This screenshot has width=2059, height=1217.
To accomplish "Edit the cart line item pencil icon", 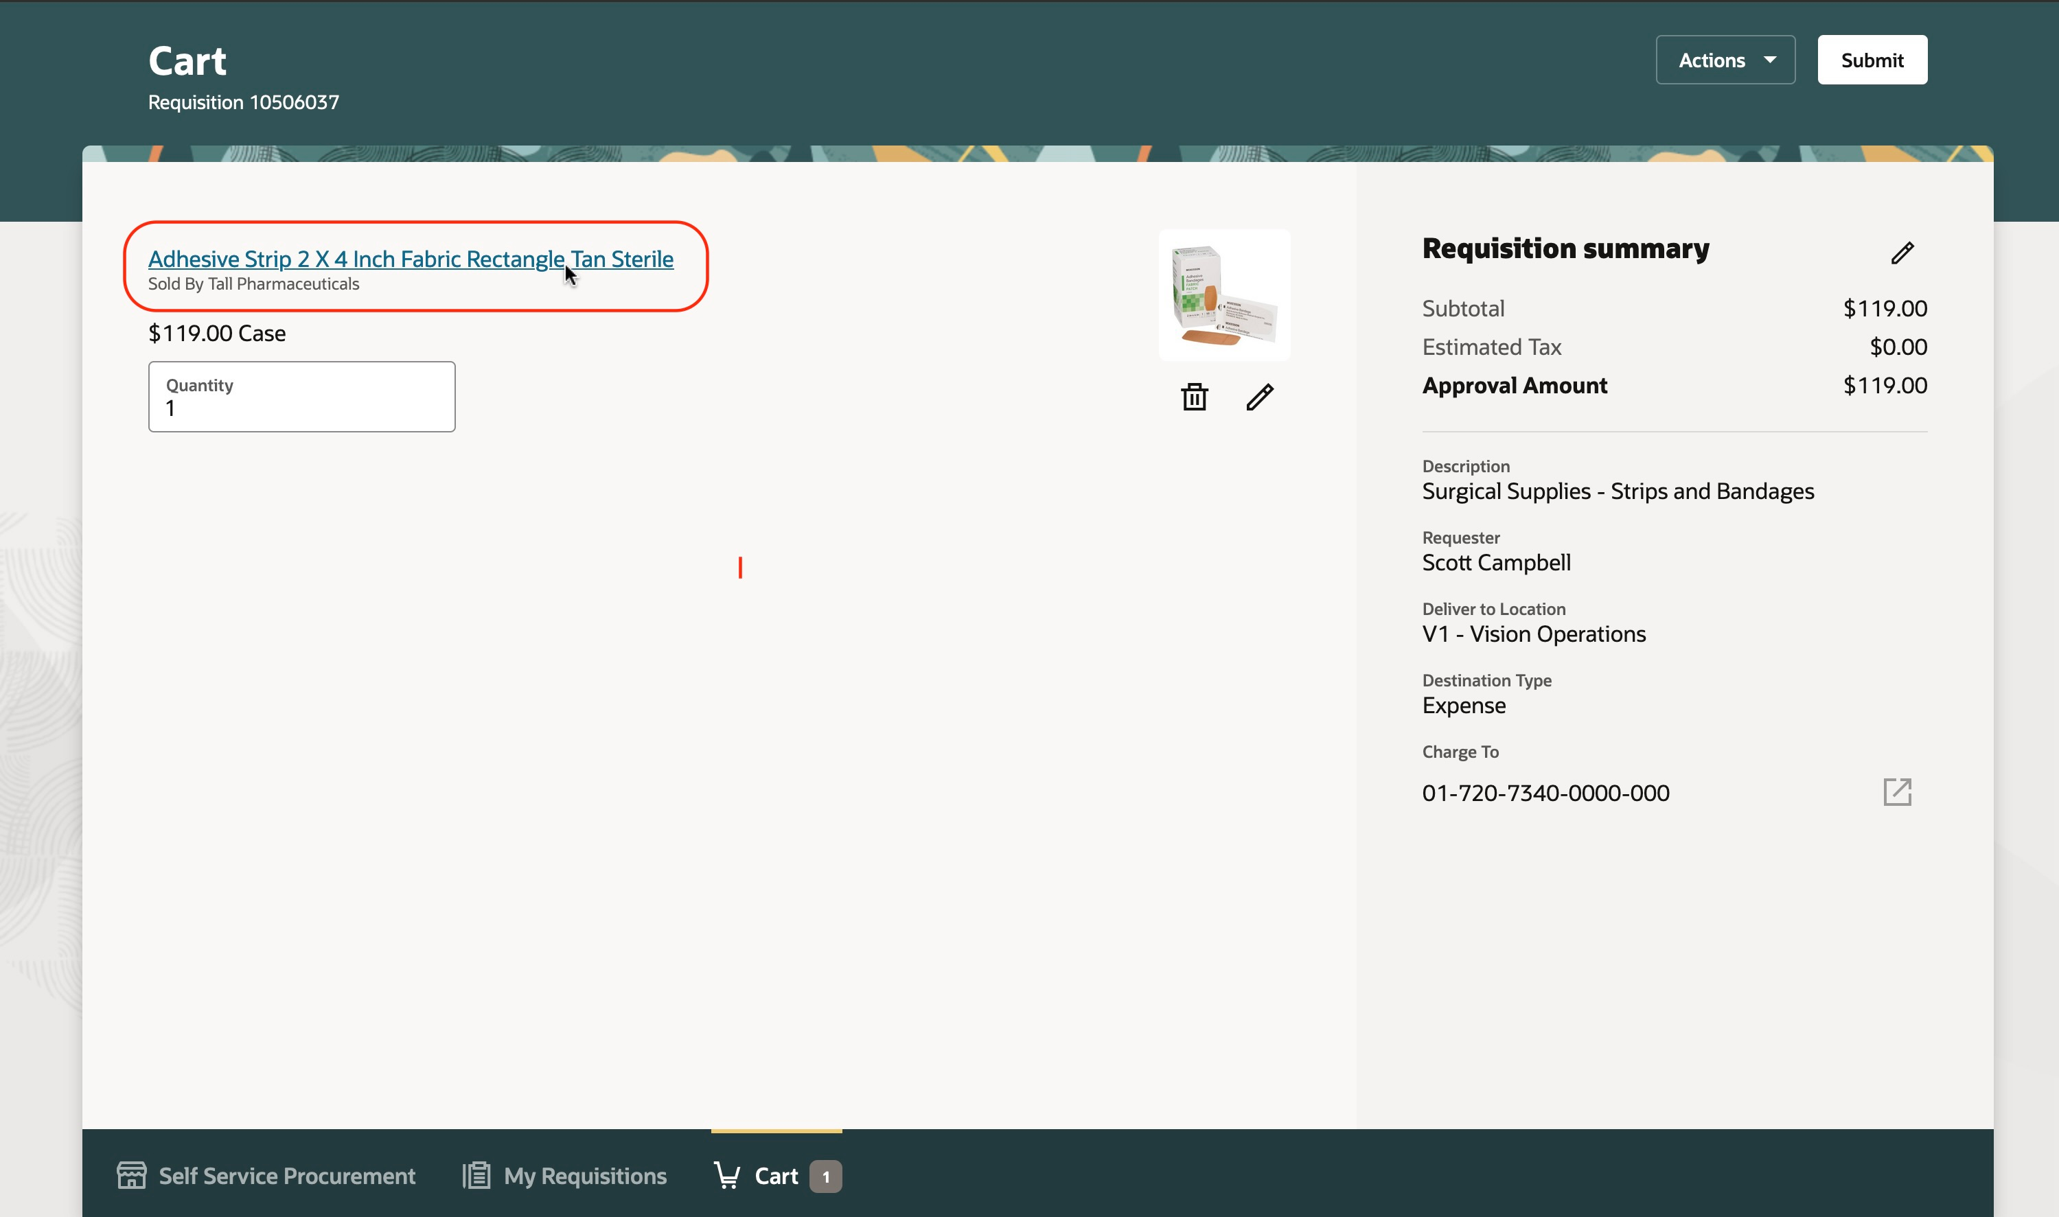I will 1260,397.
